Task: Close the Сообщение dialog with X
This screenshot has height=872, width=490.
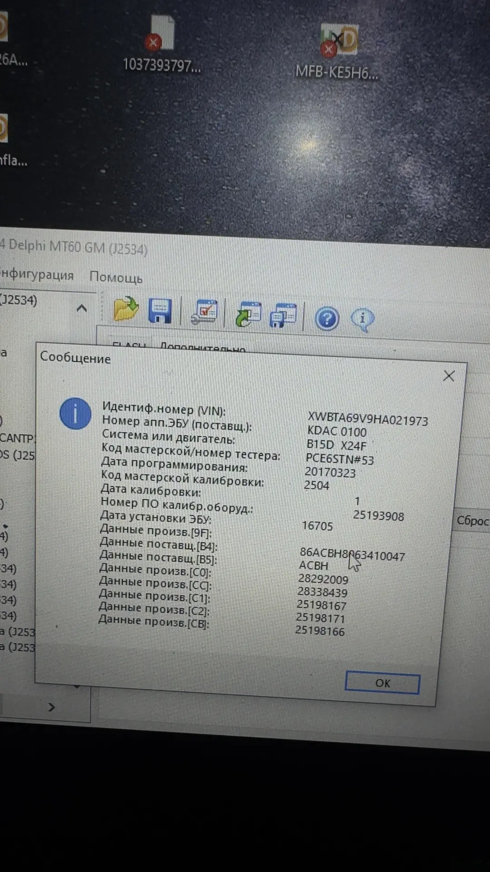Action: (449, 376)
